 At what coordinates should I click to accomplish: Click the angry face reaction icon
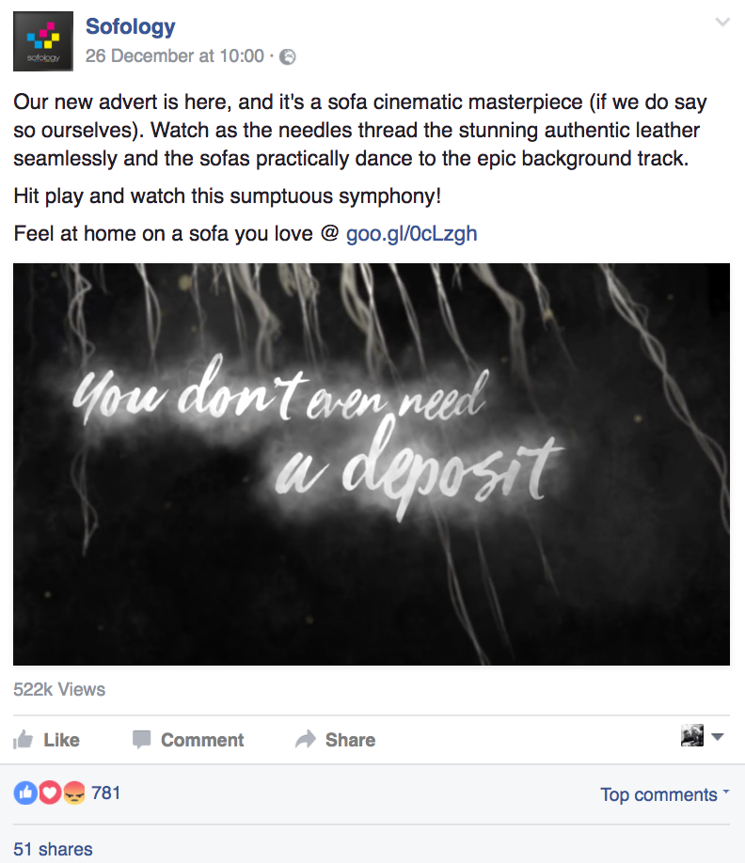coord(73,793)
